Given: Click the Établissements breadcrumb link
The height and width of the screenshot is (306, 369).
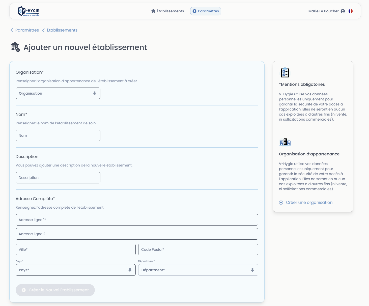Looking at the screenshot, I should point(62,30).
